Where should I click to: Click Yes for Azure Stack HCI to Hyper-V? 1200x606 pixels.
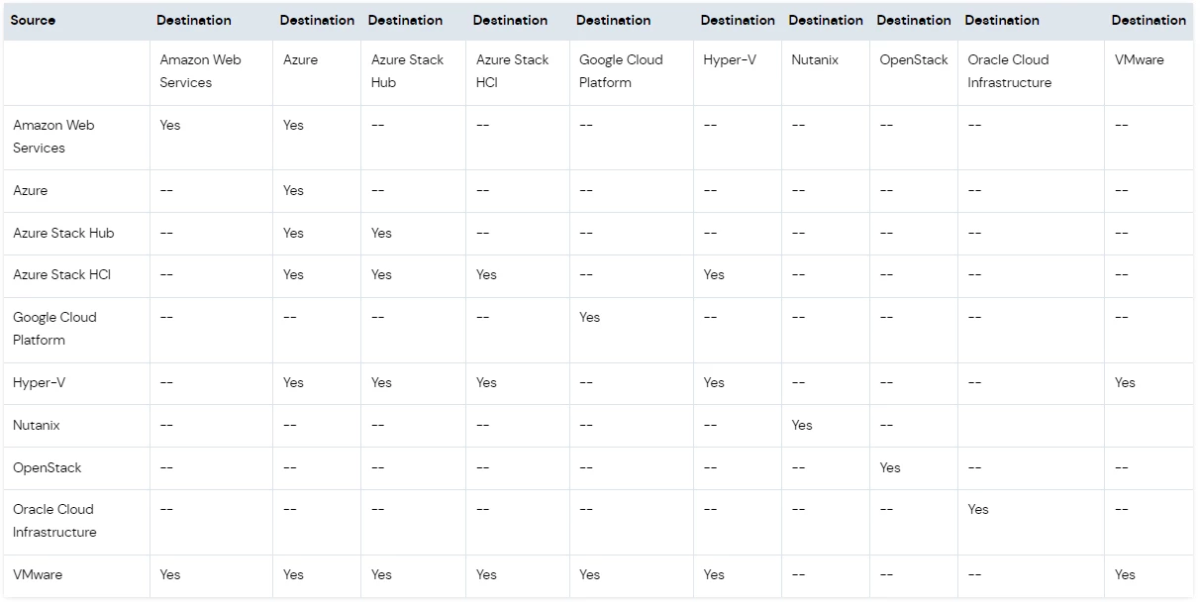pos(714,275)
